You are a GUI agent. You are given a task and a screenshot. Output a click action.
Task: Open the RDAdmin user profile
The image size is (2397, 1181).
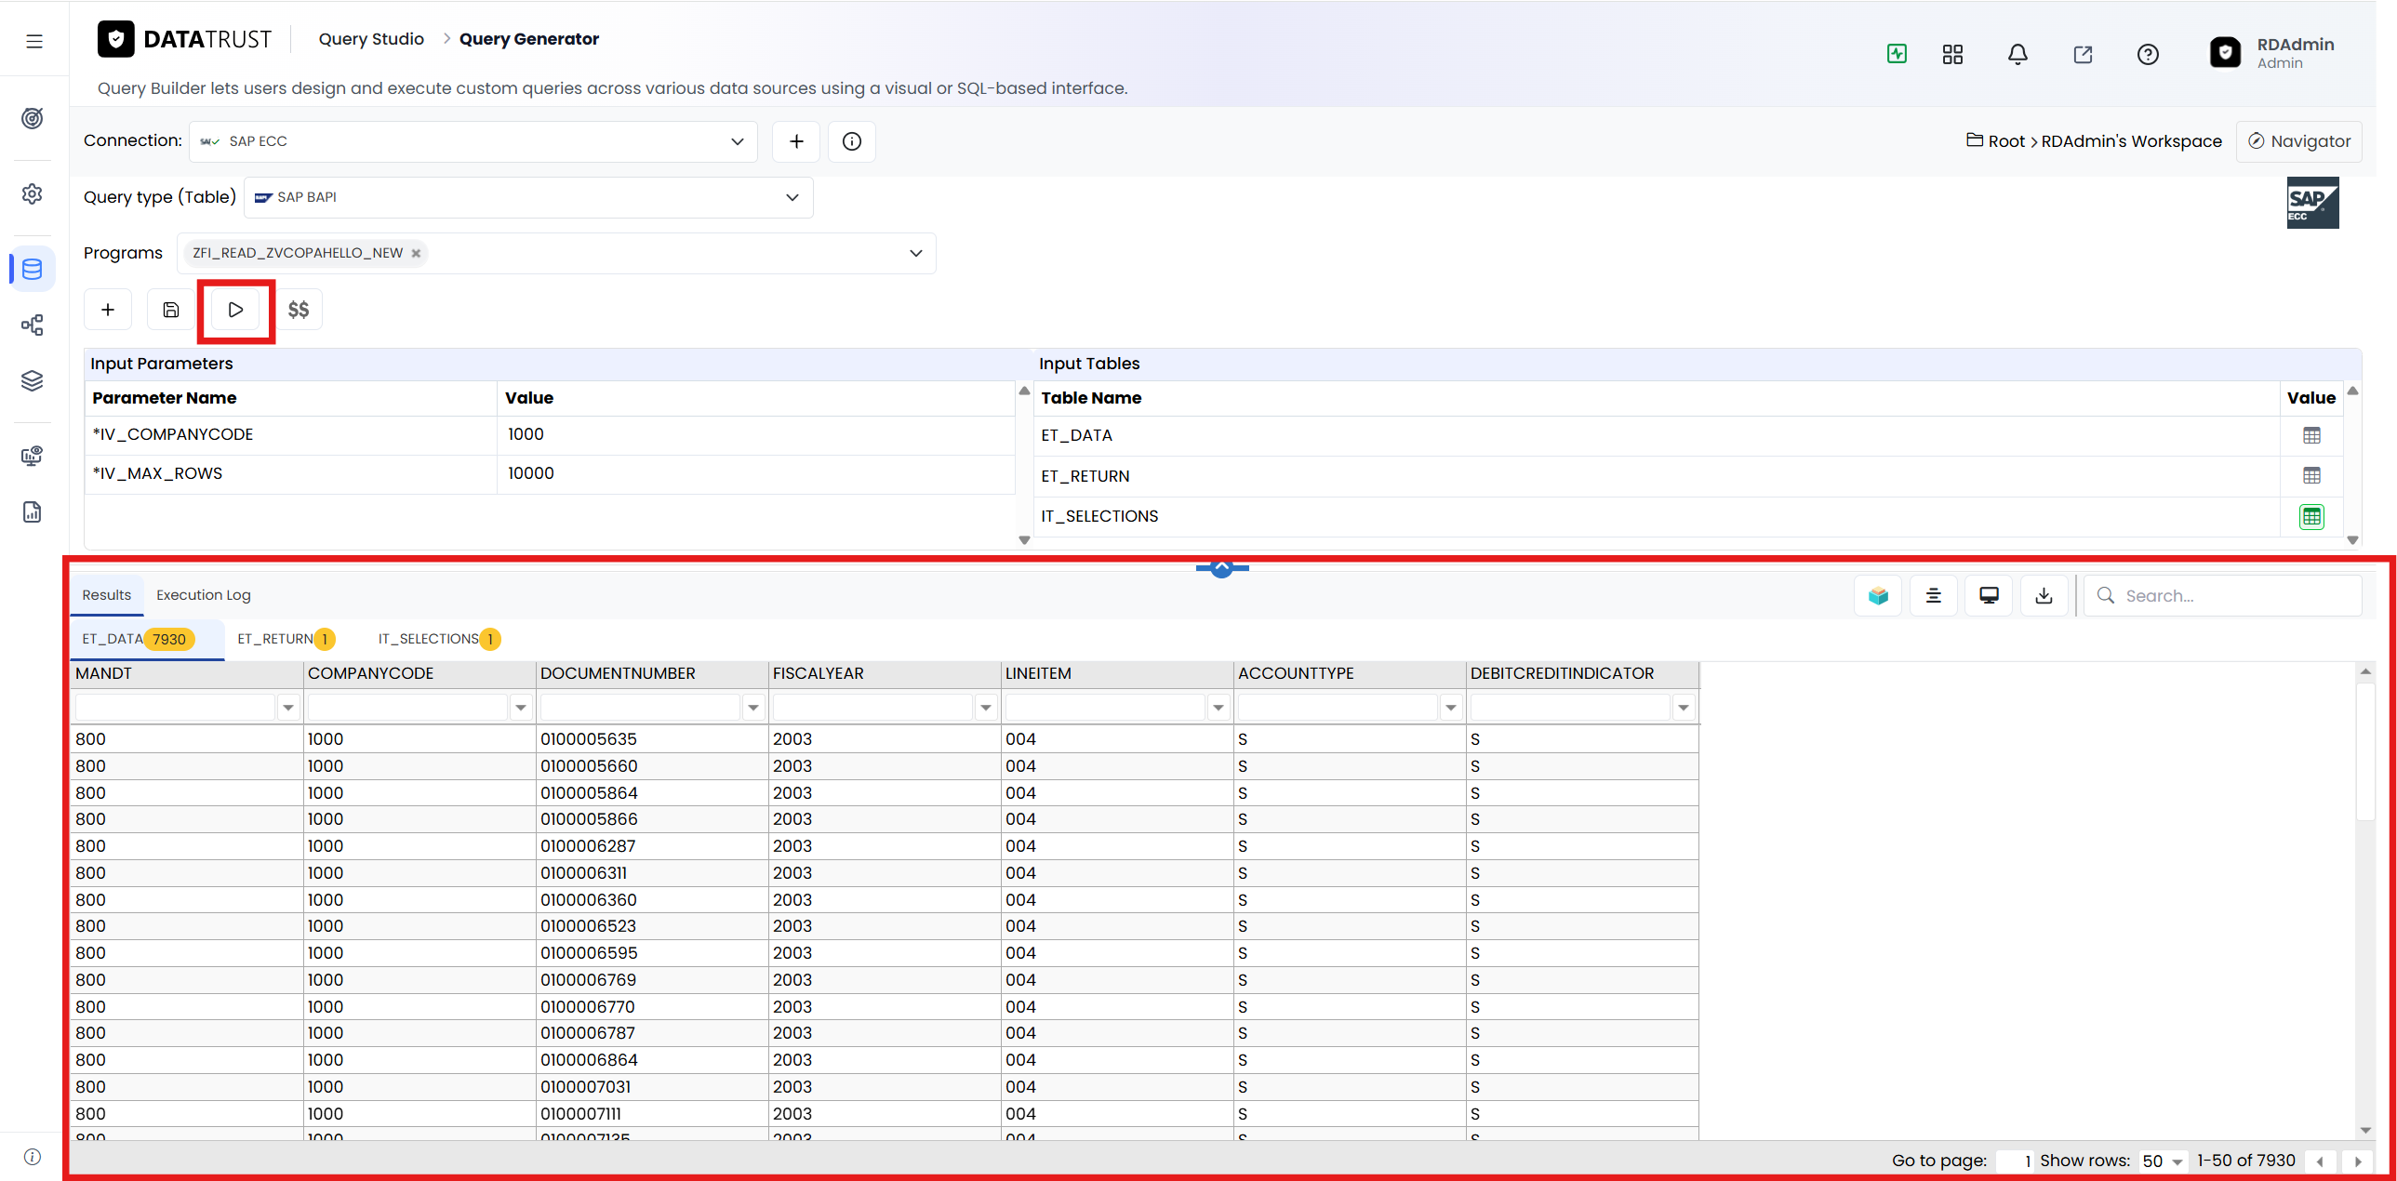[2273, 53]
